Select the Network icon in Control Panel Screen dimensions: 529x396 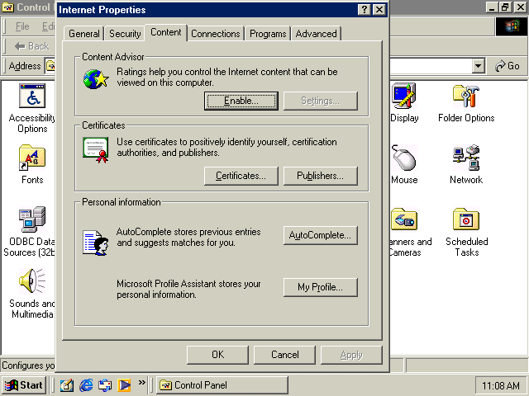click(x=466, y=158)
